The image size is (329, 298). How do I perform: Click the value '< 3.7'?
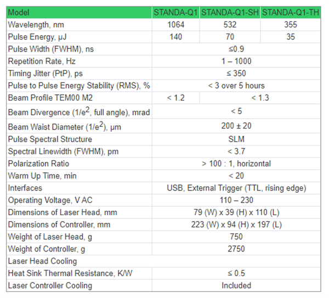pyautogui.click(x=236, y=151)
